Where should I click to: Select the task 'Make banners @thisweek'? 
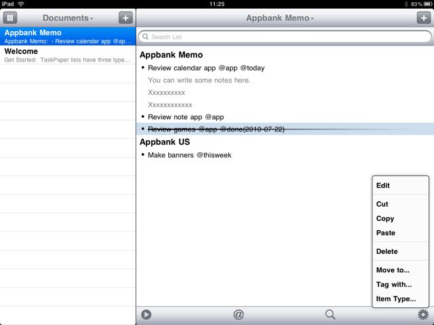190,155
